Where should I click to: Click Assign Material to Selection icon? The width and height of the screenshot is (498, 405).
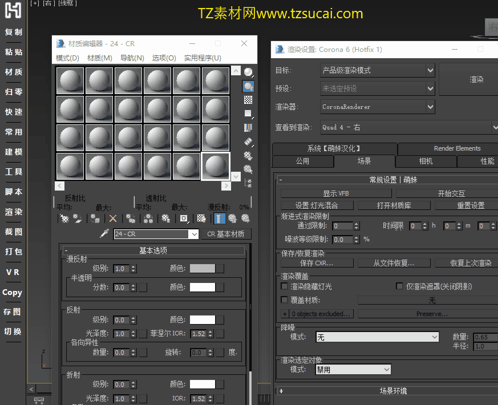pos(95,218)
